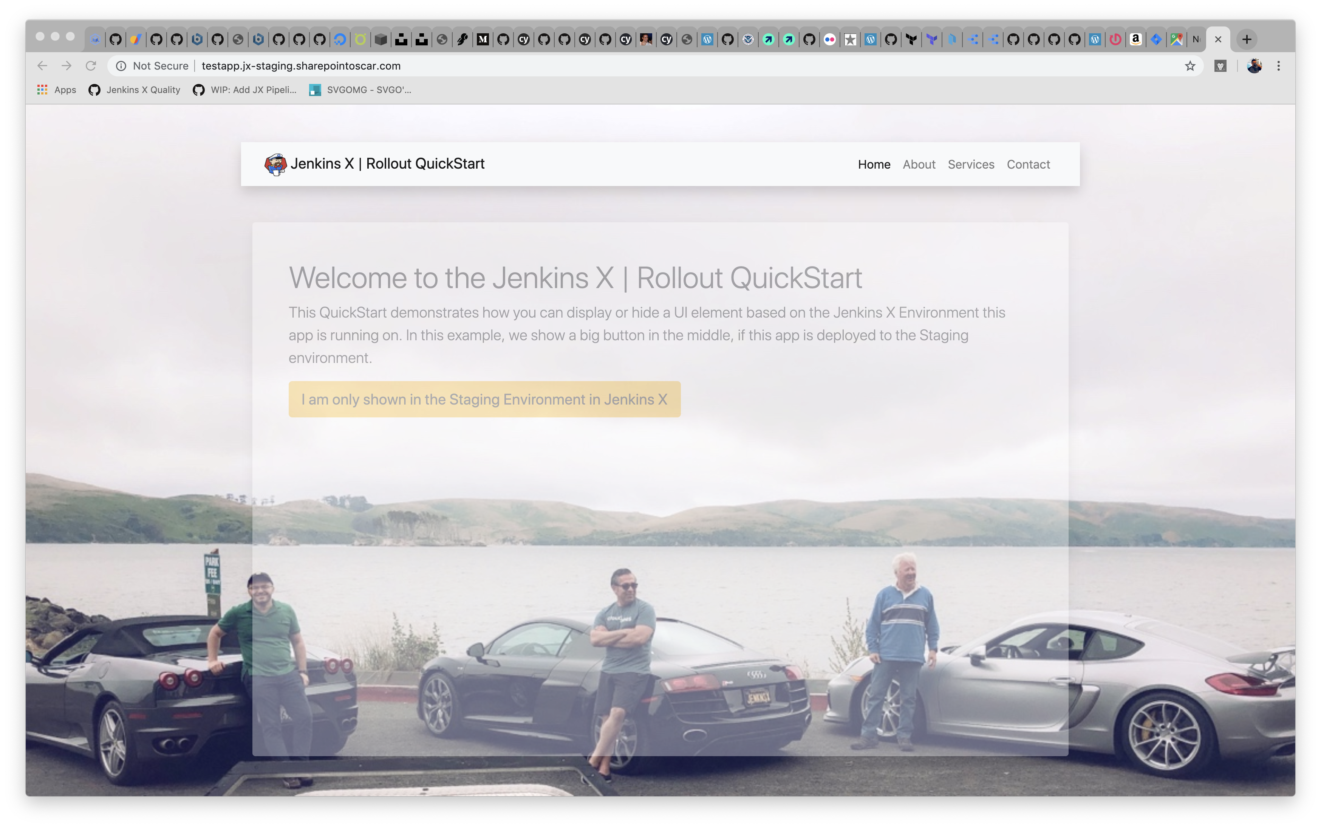Switch to the red power icon tab
Viewport: 1321px width, 828px height.
tap(1115, 39)
